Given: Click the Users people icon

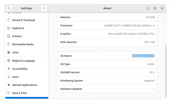Looking at the screenshot, I should [9, 77].
